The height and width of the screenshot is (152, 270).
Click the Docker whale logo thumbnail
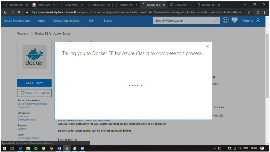[x=34, y=57]
